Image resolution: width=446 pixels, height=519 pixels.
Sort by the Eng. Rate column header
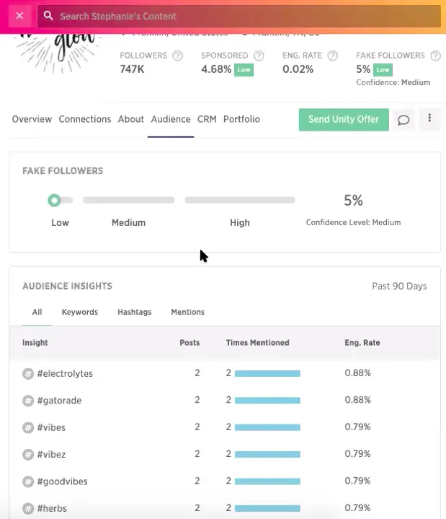[x=362, y=343]
